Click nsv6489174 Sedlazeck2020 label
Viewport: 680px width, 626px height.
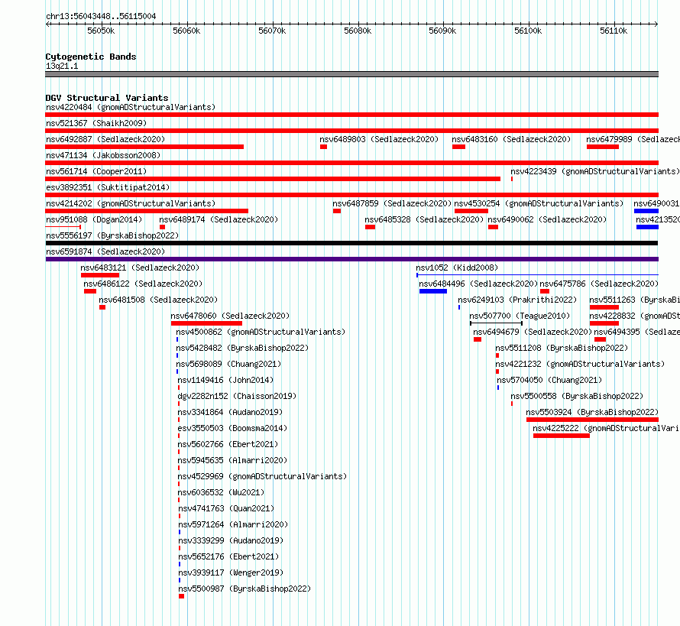(219, 219)
